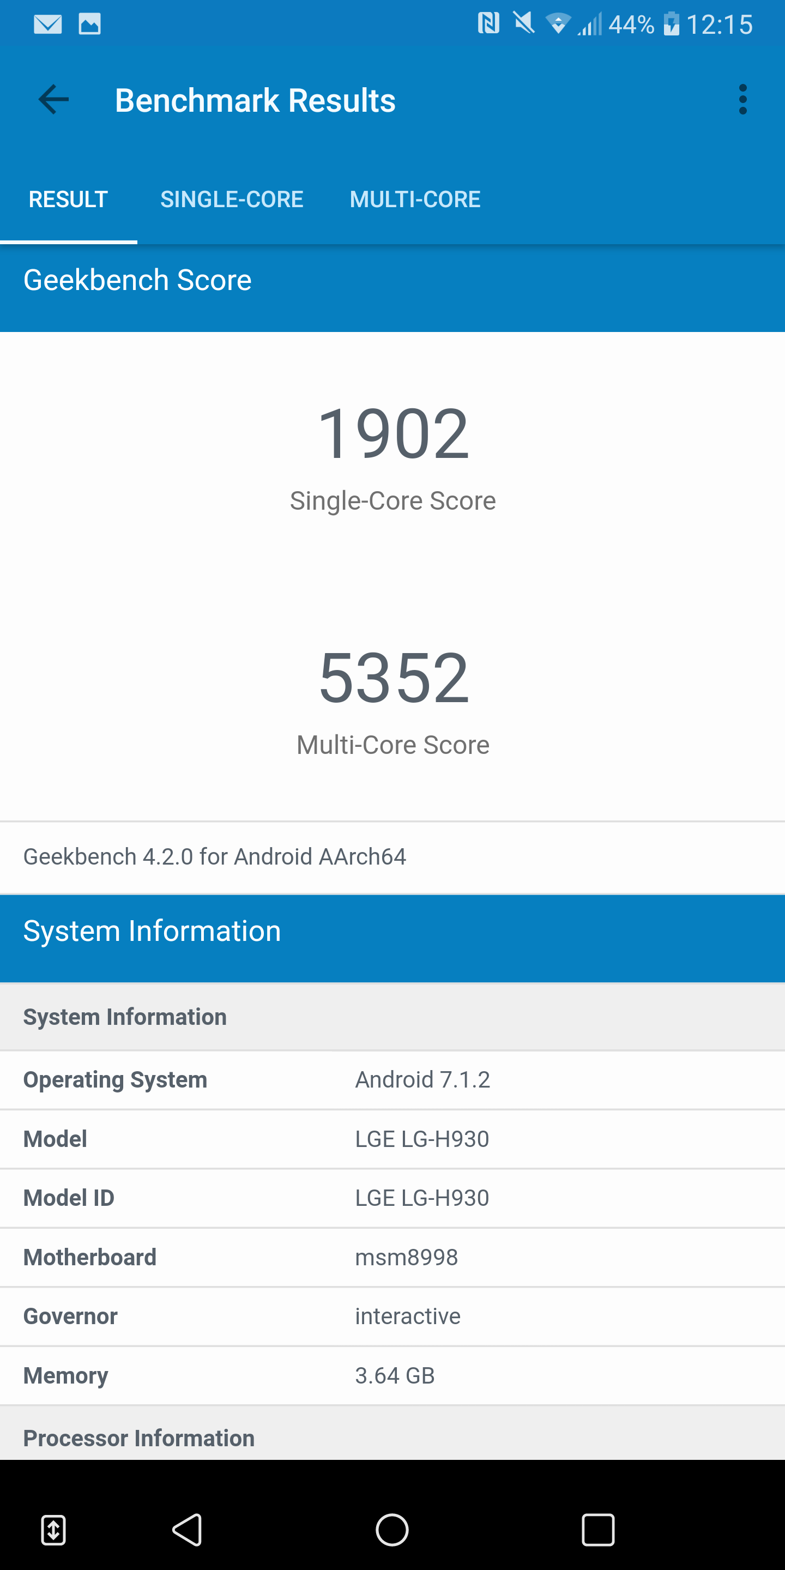785x1570 pixels.
Task: Tap the Single-Core Score label
Action: [393, 501]
